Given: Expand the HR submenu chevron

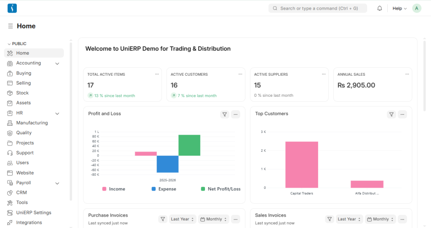Looking at the screenshot, I should click(x=57, y=114).
